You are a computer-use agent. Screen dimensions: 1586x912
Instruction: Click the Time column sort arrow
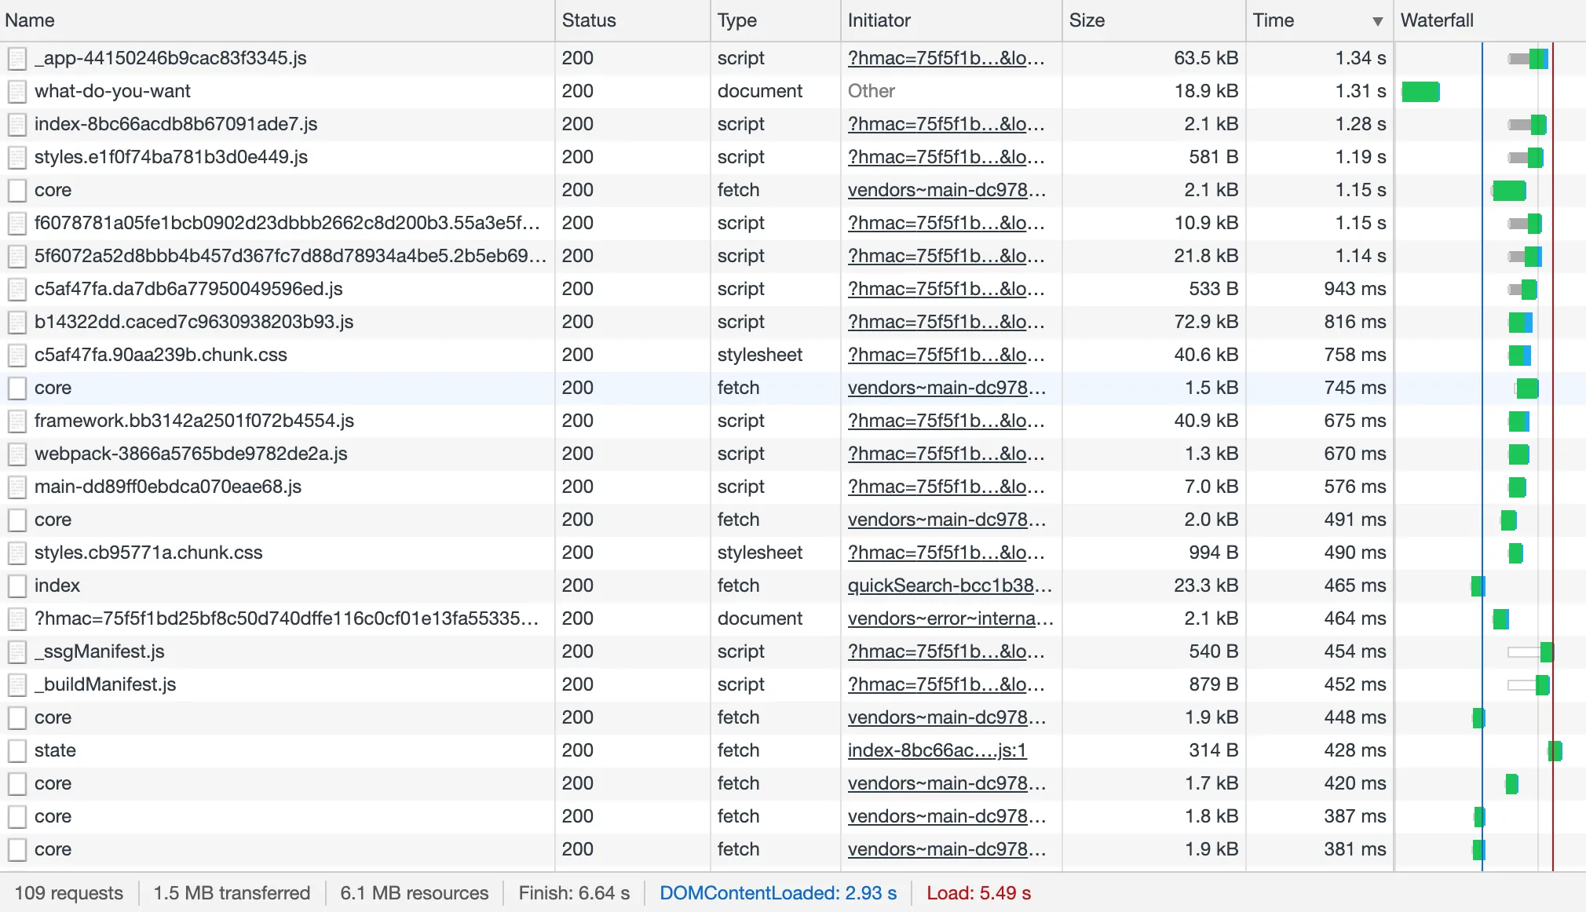(x=1377, y=21)
